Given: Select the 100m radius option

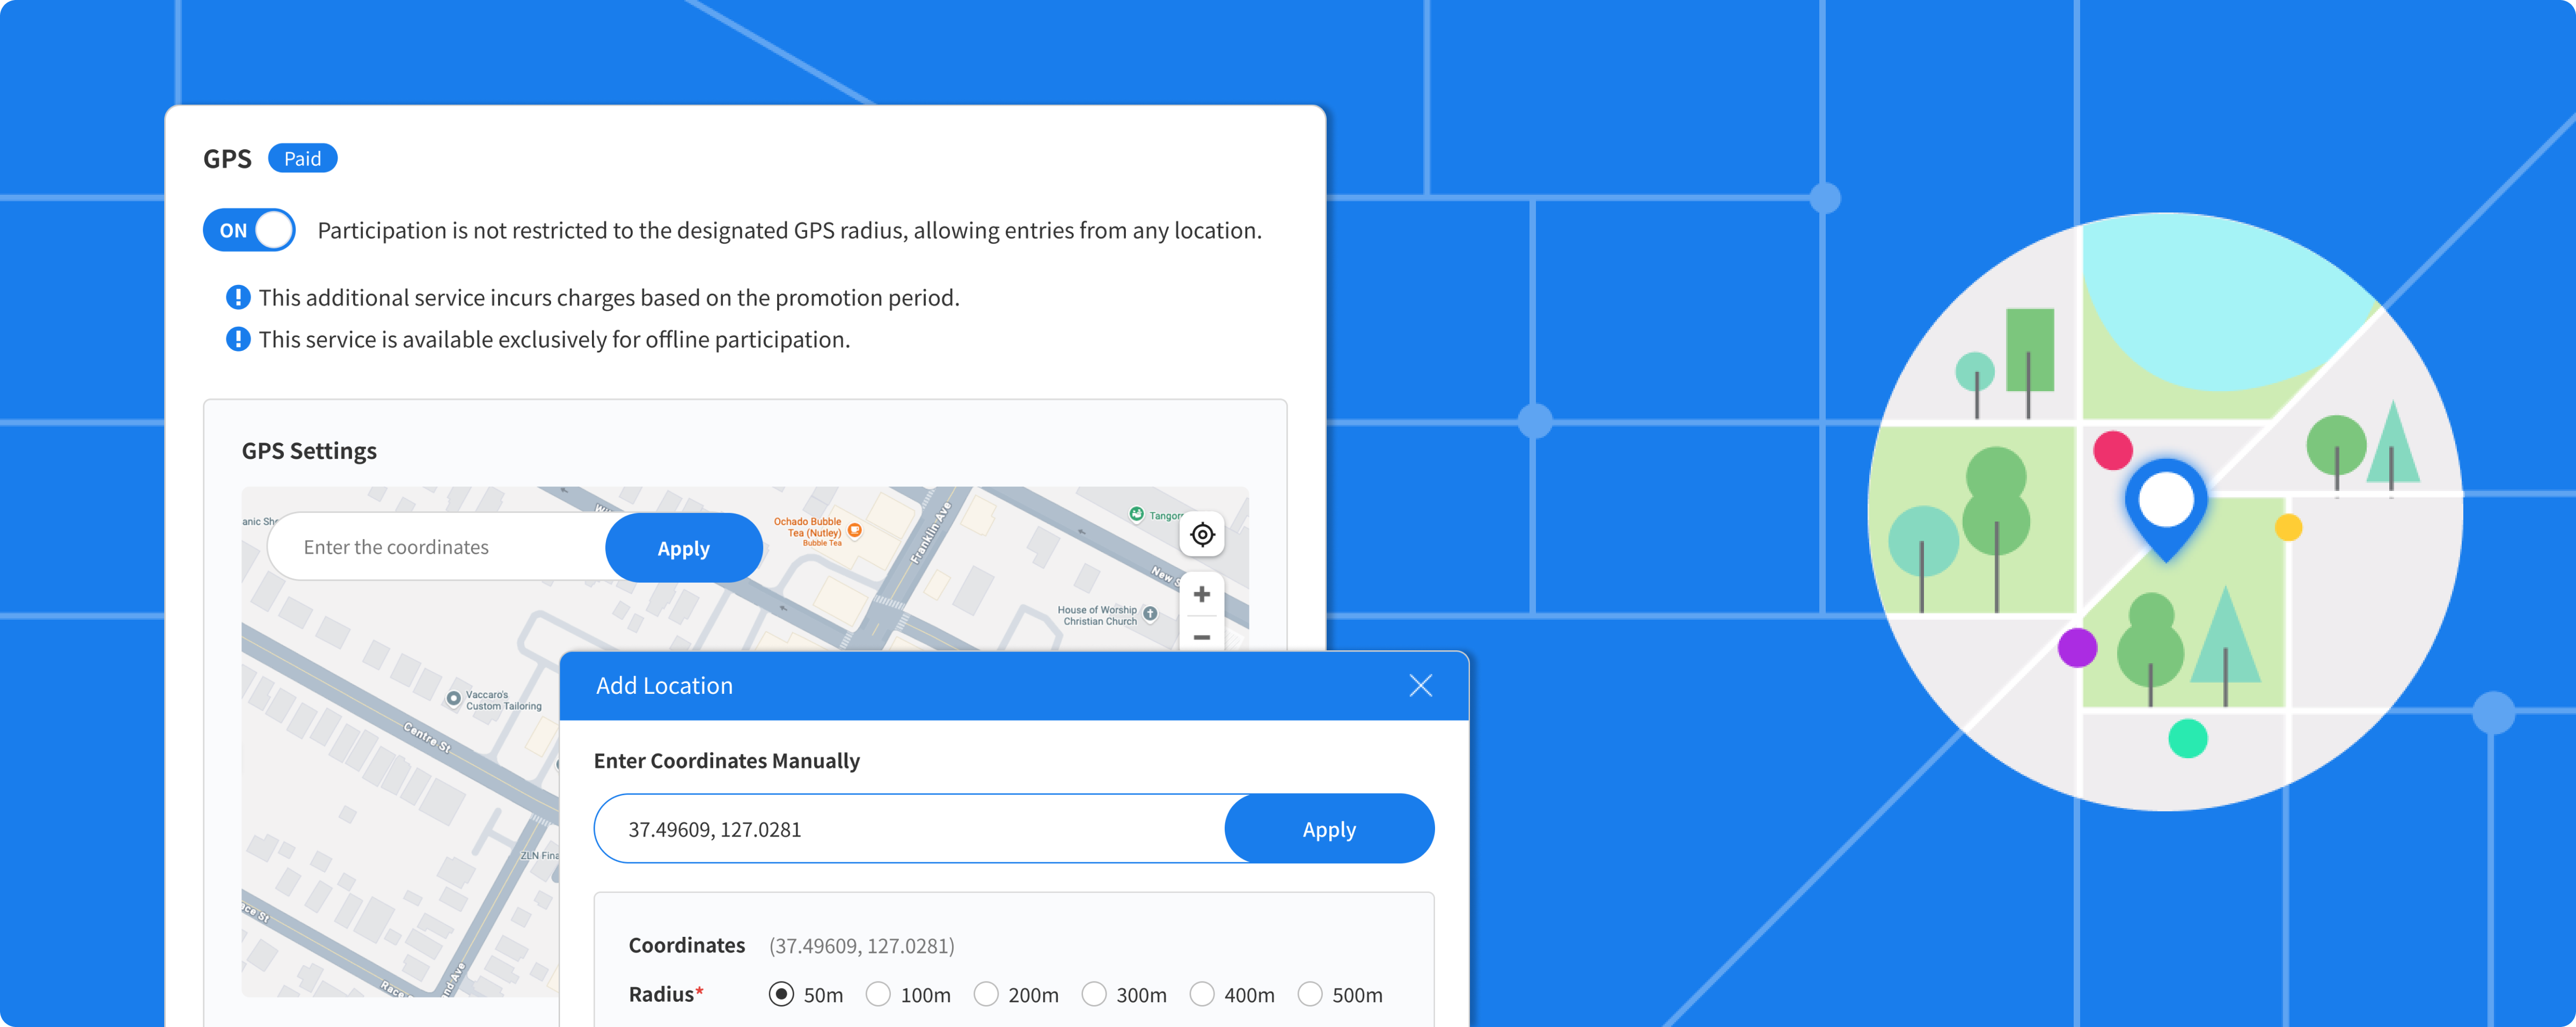Looking at the screenshot, I should pyautogui.click(x=879, y=994).
